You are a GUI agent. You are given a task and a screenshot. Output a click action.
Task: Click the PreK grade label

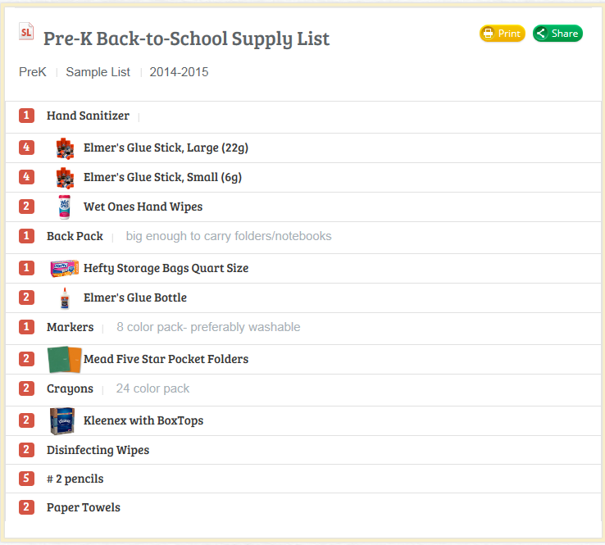tap(33, 72)
